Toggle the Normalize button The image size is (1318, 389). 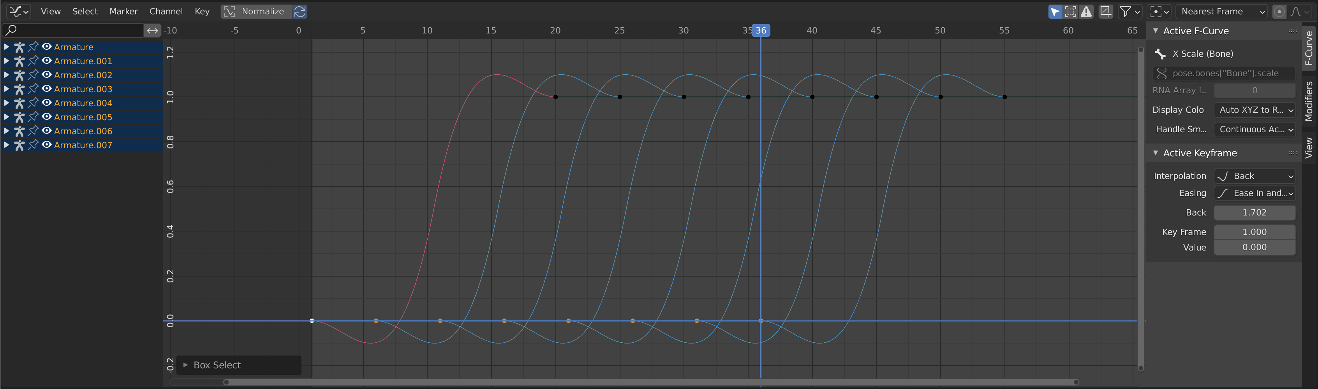256,11
